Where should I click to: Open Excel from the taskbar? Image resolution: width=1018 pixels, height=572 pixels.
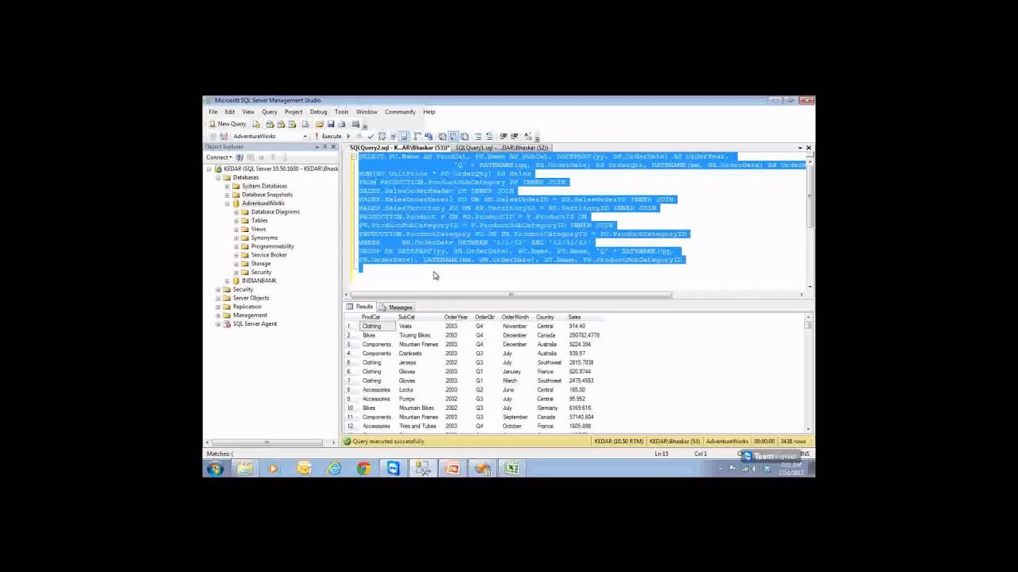512,469
